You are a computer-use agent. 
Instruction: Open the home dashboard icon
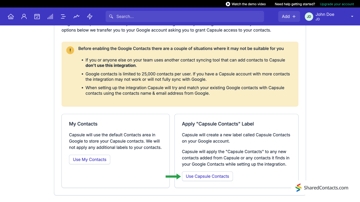tap(11, 16)
